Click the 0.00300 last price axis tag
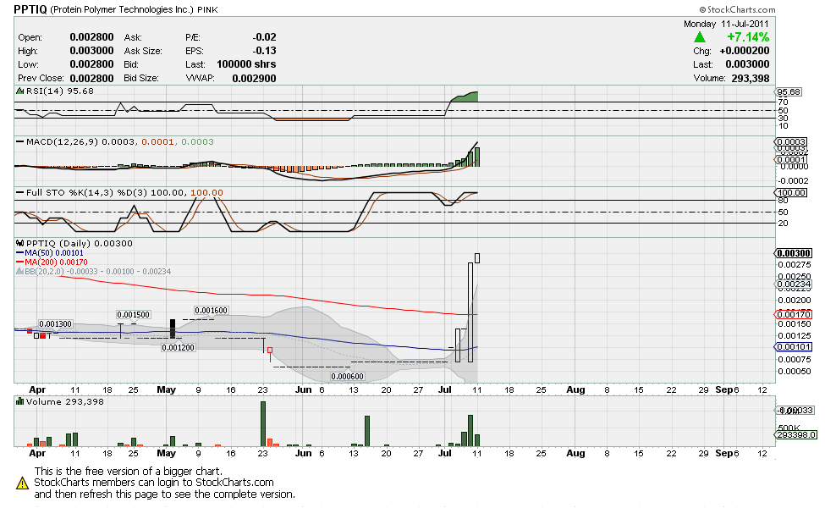The width and height of the screenshot is (825, 508). pyautogui.click(x=794, y=253)
